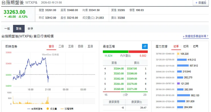This screenshot has height=112, width=211.
Task: Switch chart to 四日 range
Action: click(80, 46)
